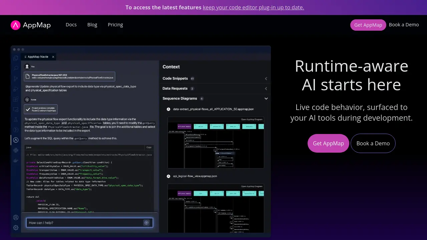Open the Python icon in the editor sidebar
This screenshot has width=427, height=240.
pyautogui.click(x=16, y=150)
